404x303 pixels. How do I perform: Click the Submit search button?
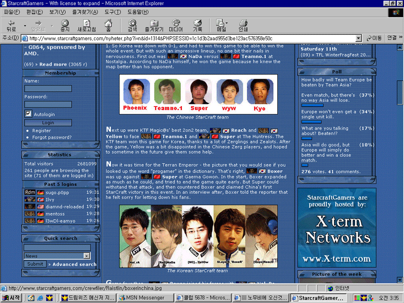pos(35,264)
